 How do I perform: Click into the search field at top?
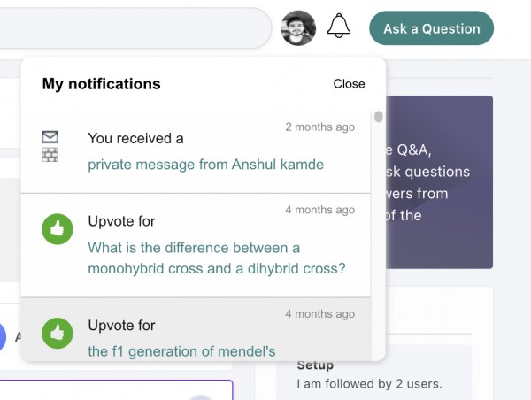[133, 28]
